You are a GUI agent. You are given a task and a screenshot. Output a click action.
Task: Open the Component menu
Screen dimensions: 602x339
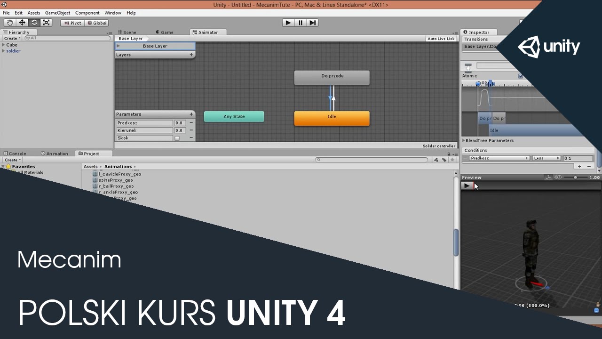coord(87,13)
